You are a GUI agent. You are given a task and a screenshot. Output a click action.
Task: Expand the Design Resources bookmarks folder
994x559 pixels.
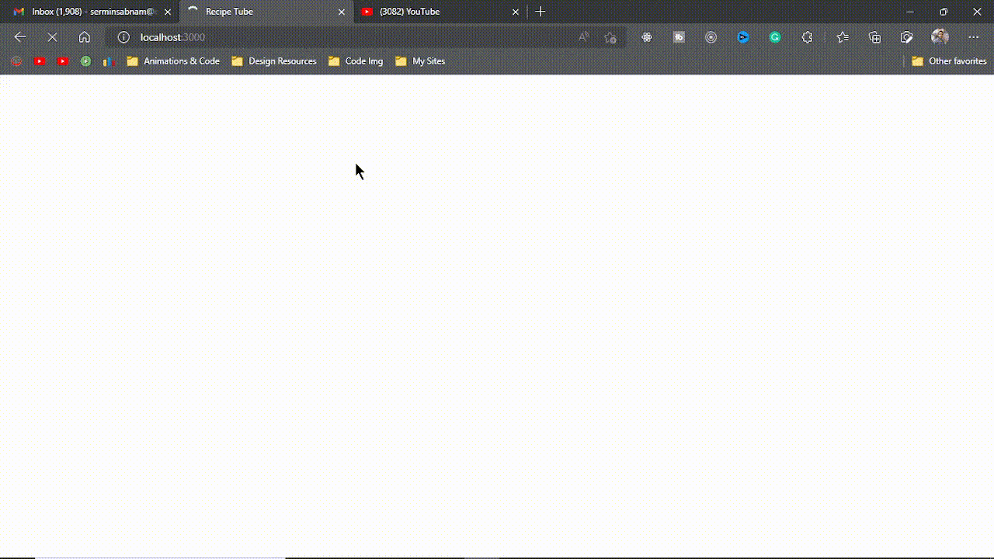click(x=274, y=61)
